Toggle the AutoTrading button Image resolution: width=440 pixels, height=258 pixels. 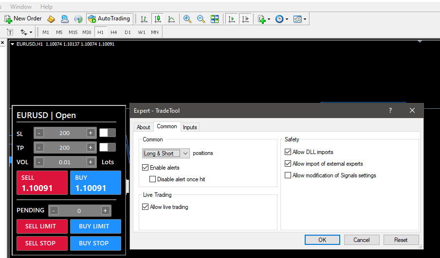(x=109, y=19)
